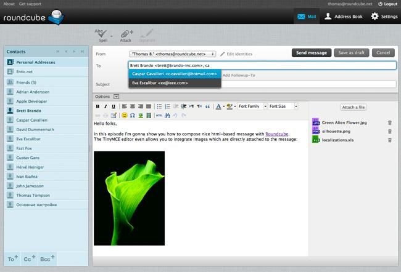Viewport: 401px width, 272px height.
Task: Expand the Options disclosure arrow
Action: click(117, 97)
